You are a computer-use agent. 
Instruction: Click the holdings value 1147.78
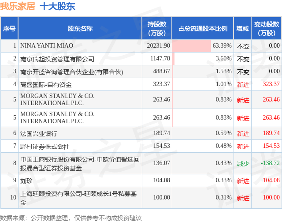(160, 58)
